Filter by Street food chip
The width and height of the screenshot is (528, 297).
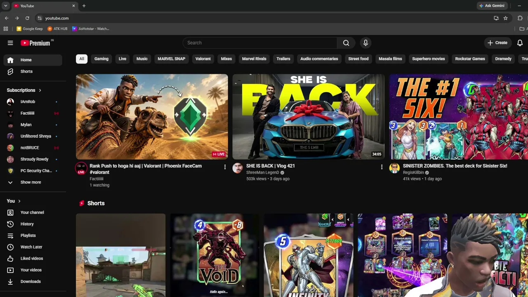click(x=358, y=59)
